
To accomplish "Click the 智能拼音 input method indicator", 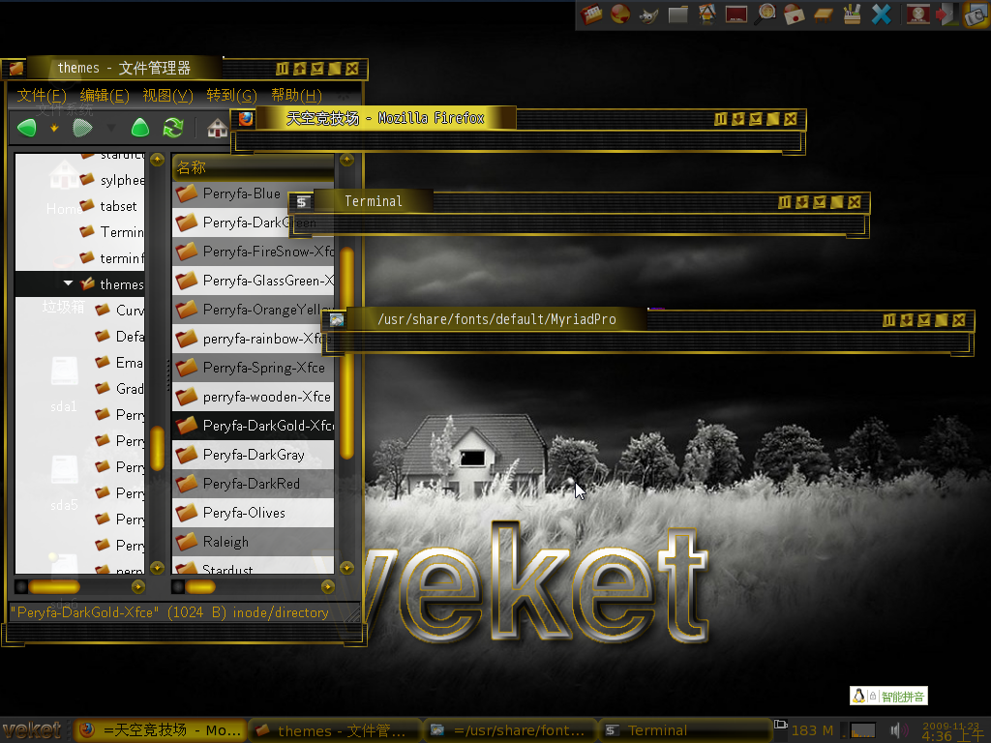I will coord(888,696).
